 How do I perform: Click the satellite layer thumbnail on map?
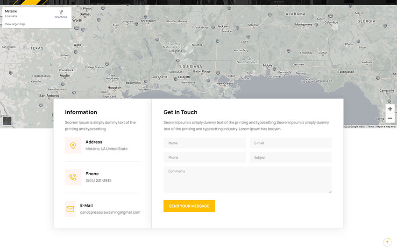(7, 121)
